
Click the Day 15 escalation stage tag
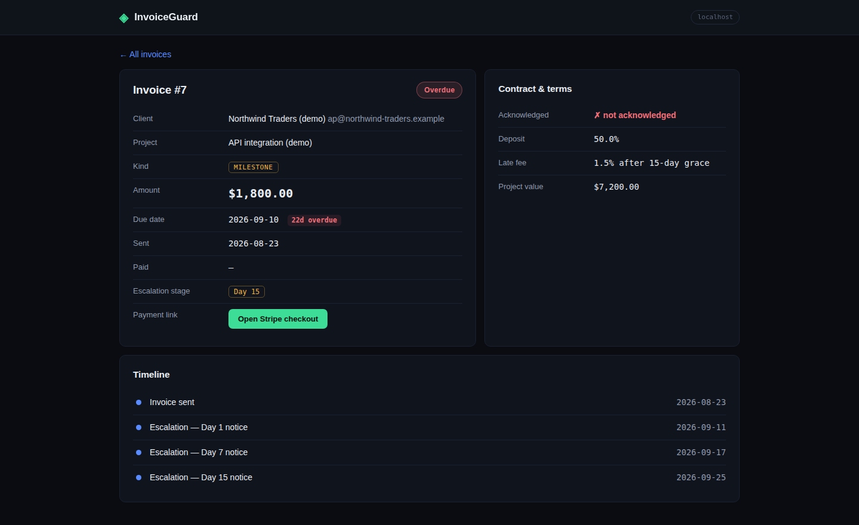pos(246,292)
